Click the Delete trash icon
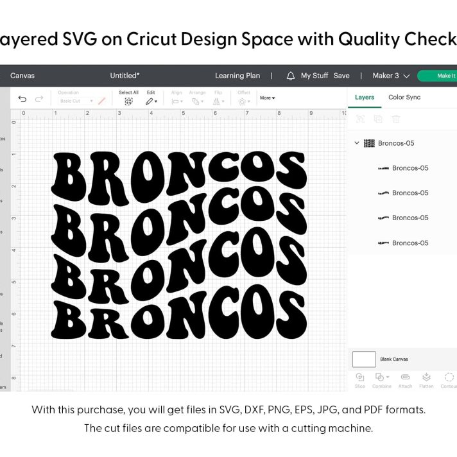Screen dimensions: 457x457 point(396,119)
